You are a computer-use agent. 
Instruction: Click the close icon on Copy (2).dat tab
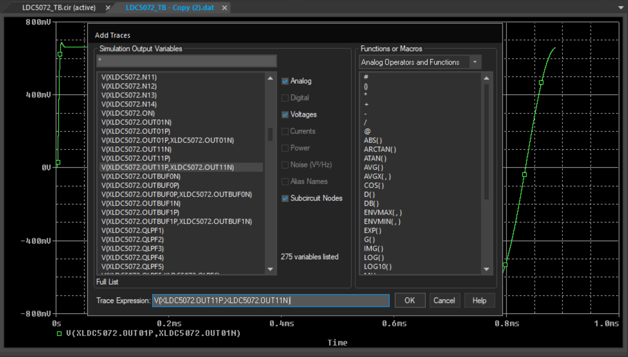224,7
